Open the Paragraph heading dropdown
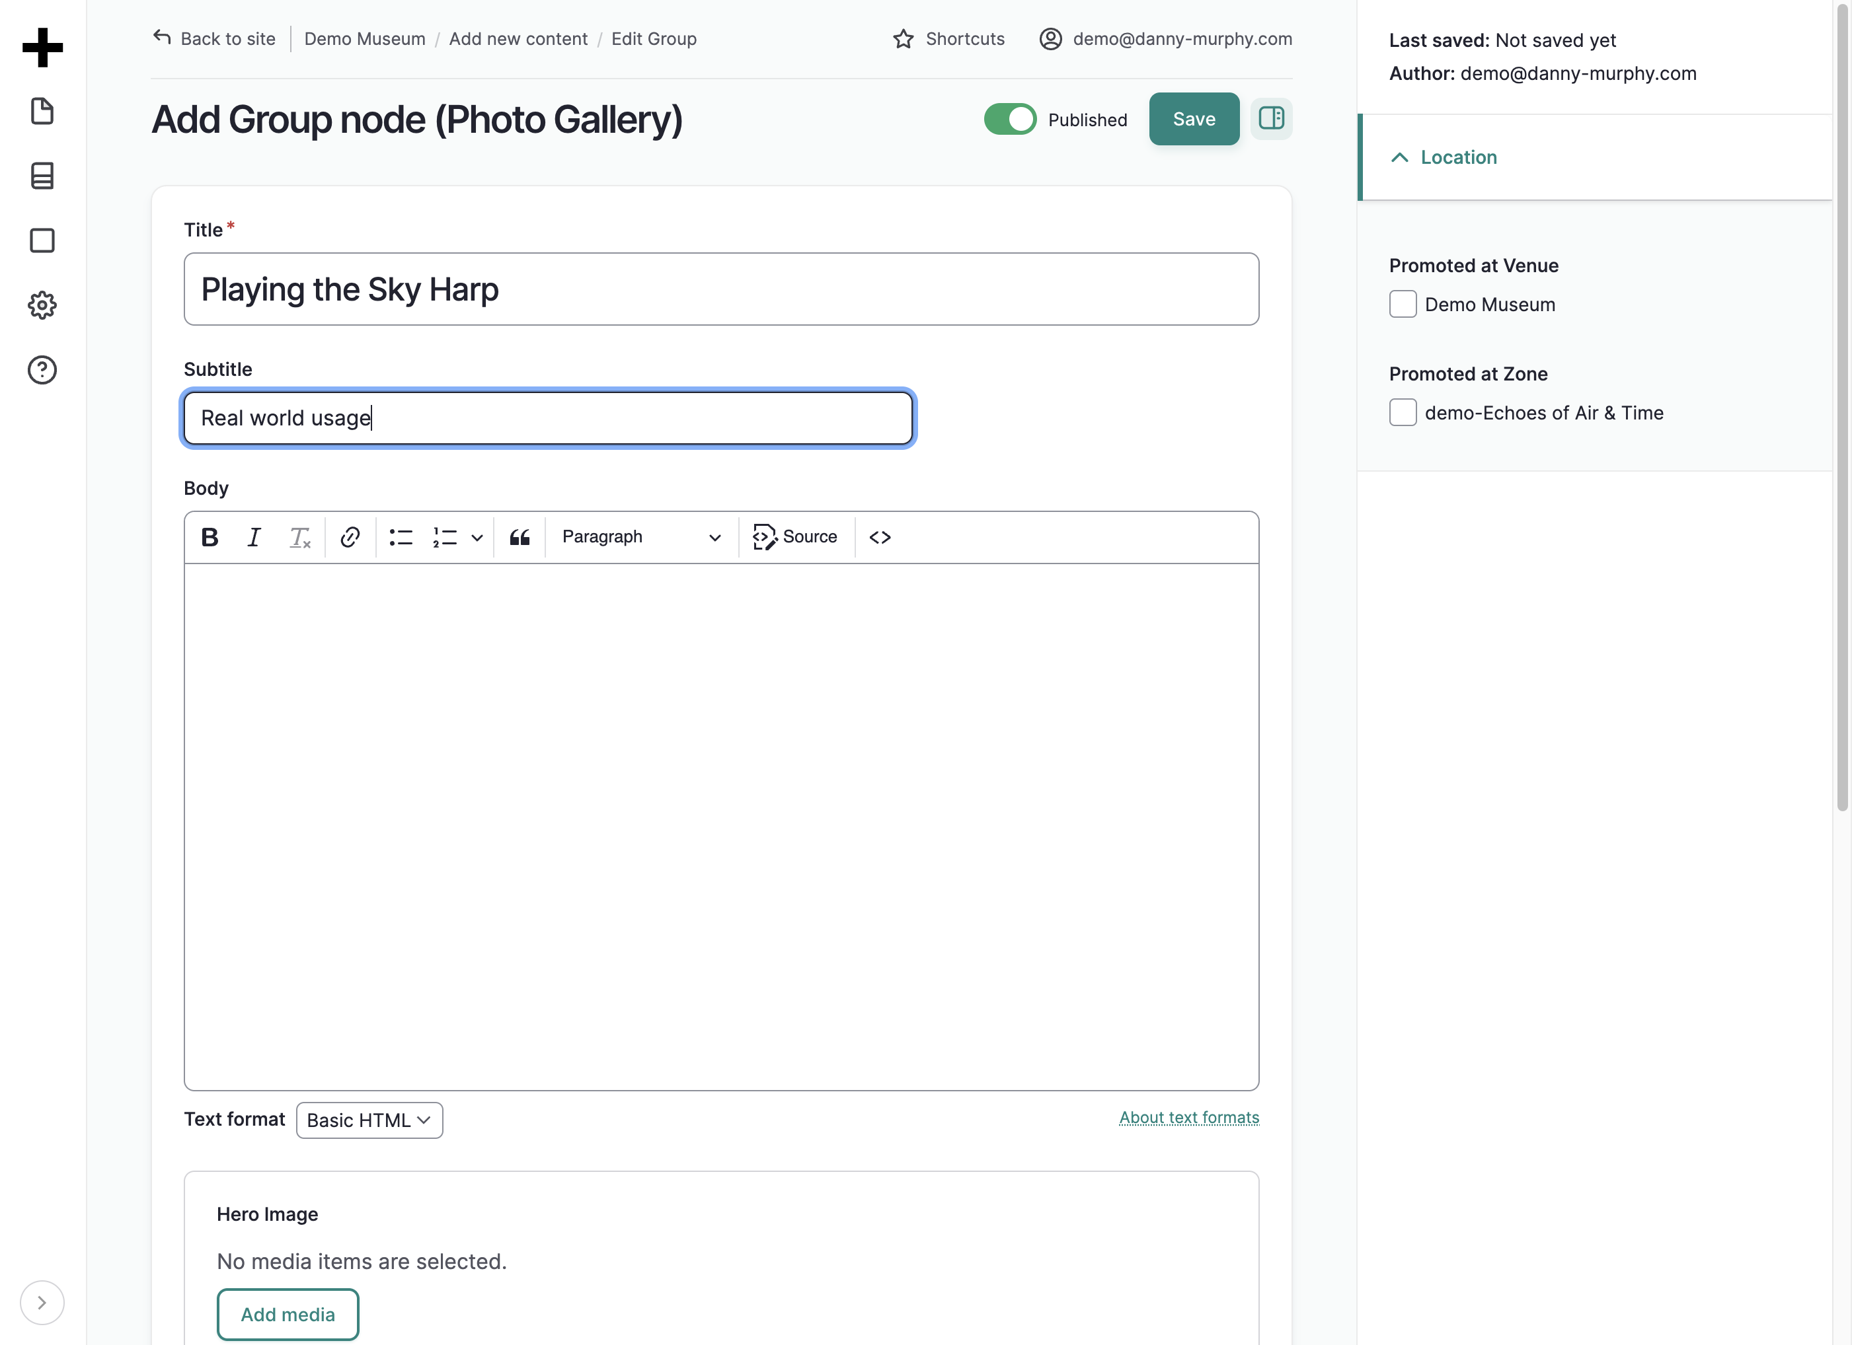Viewport: 1852px width, 1345px height. (642, 537)
